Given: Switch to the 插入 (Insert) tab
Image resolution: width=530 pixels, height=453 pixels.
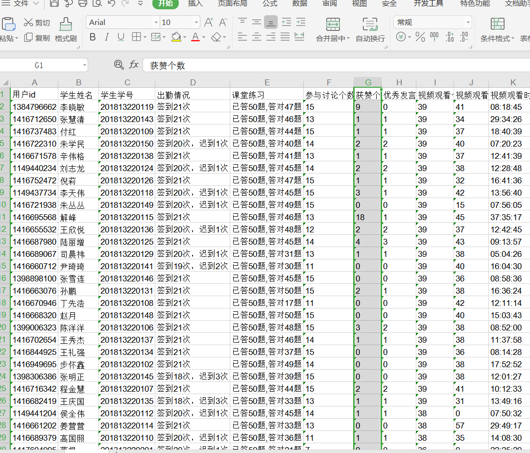Looking at the screenshot, I should tap(195, 4).
